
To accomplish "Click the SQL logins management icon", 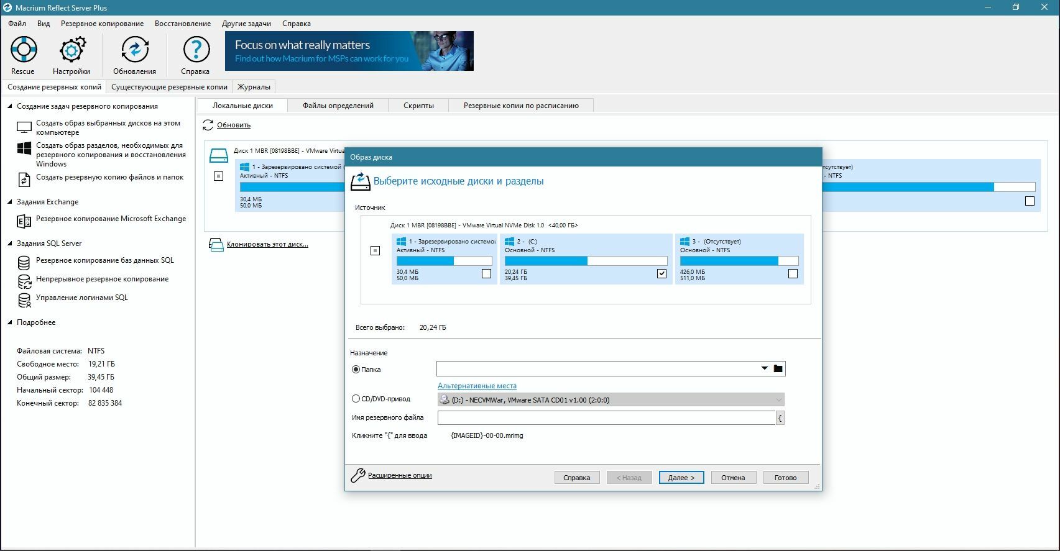I will click(x=24, y=300).
